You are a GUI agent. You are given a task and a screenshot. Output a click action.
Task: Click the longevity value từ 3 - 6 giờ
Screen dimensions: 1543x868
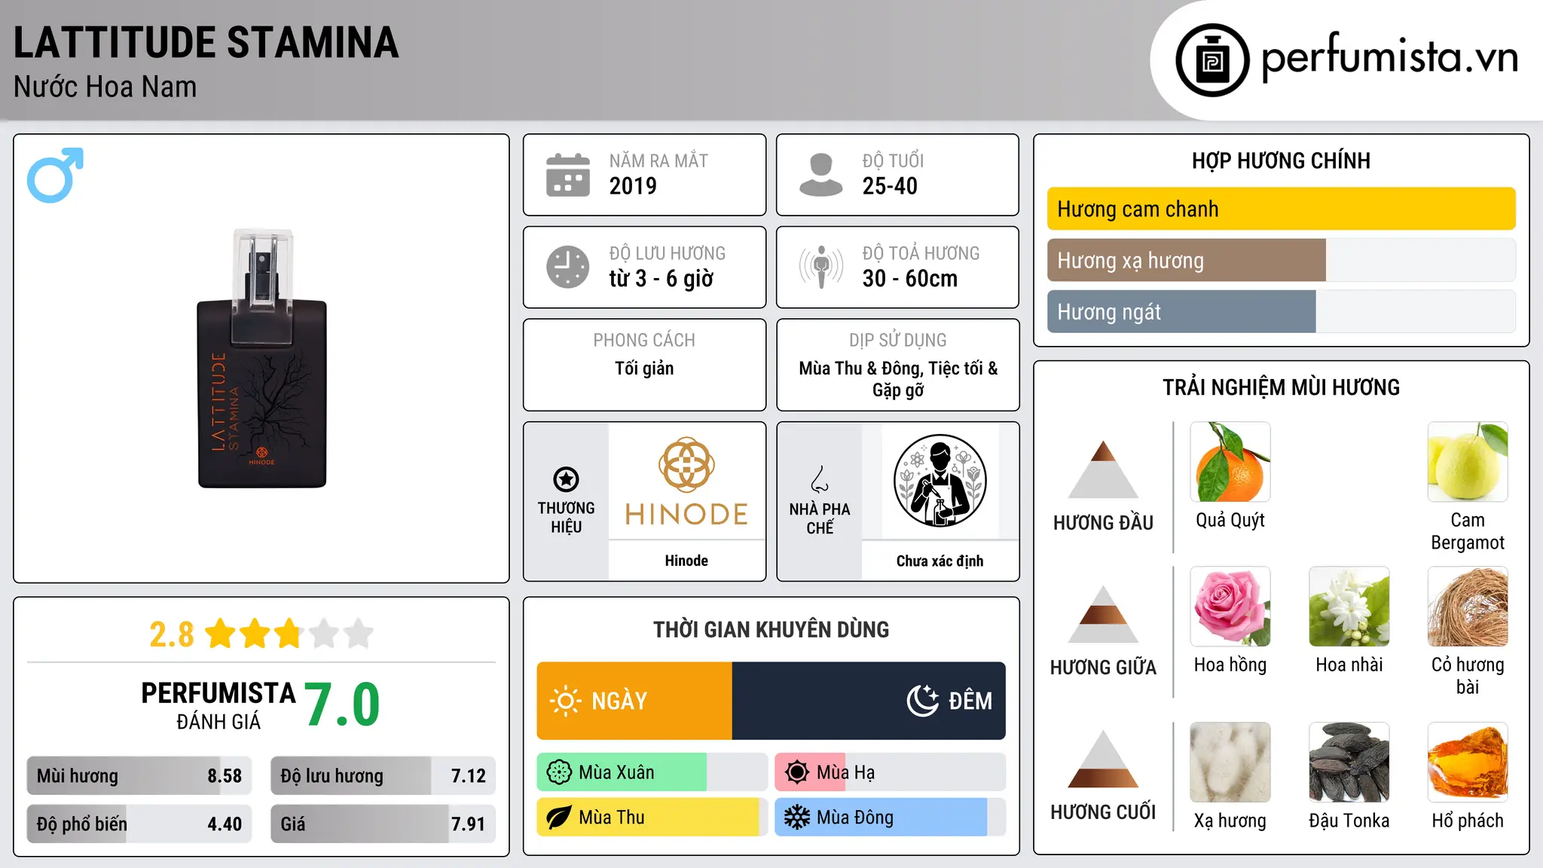click(661, 279)
